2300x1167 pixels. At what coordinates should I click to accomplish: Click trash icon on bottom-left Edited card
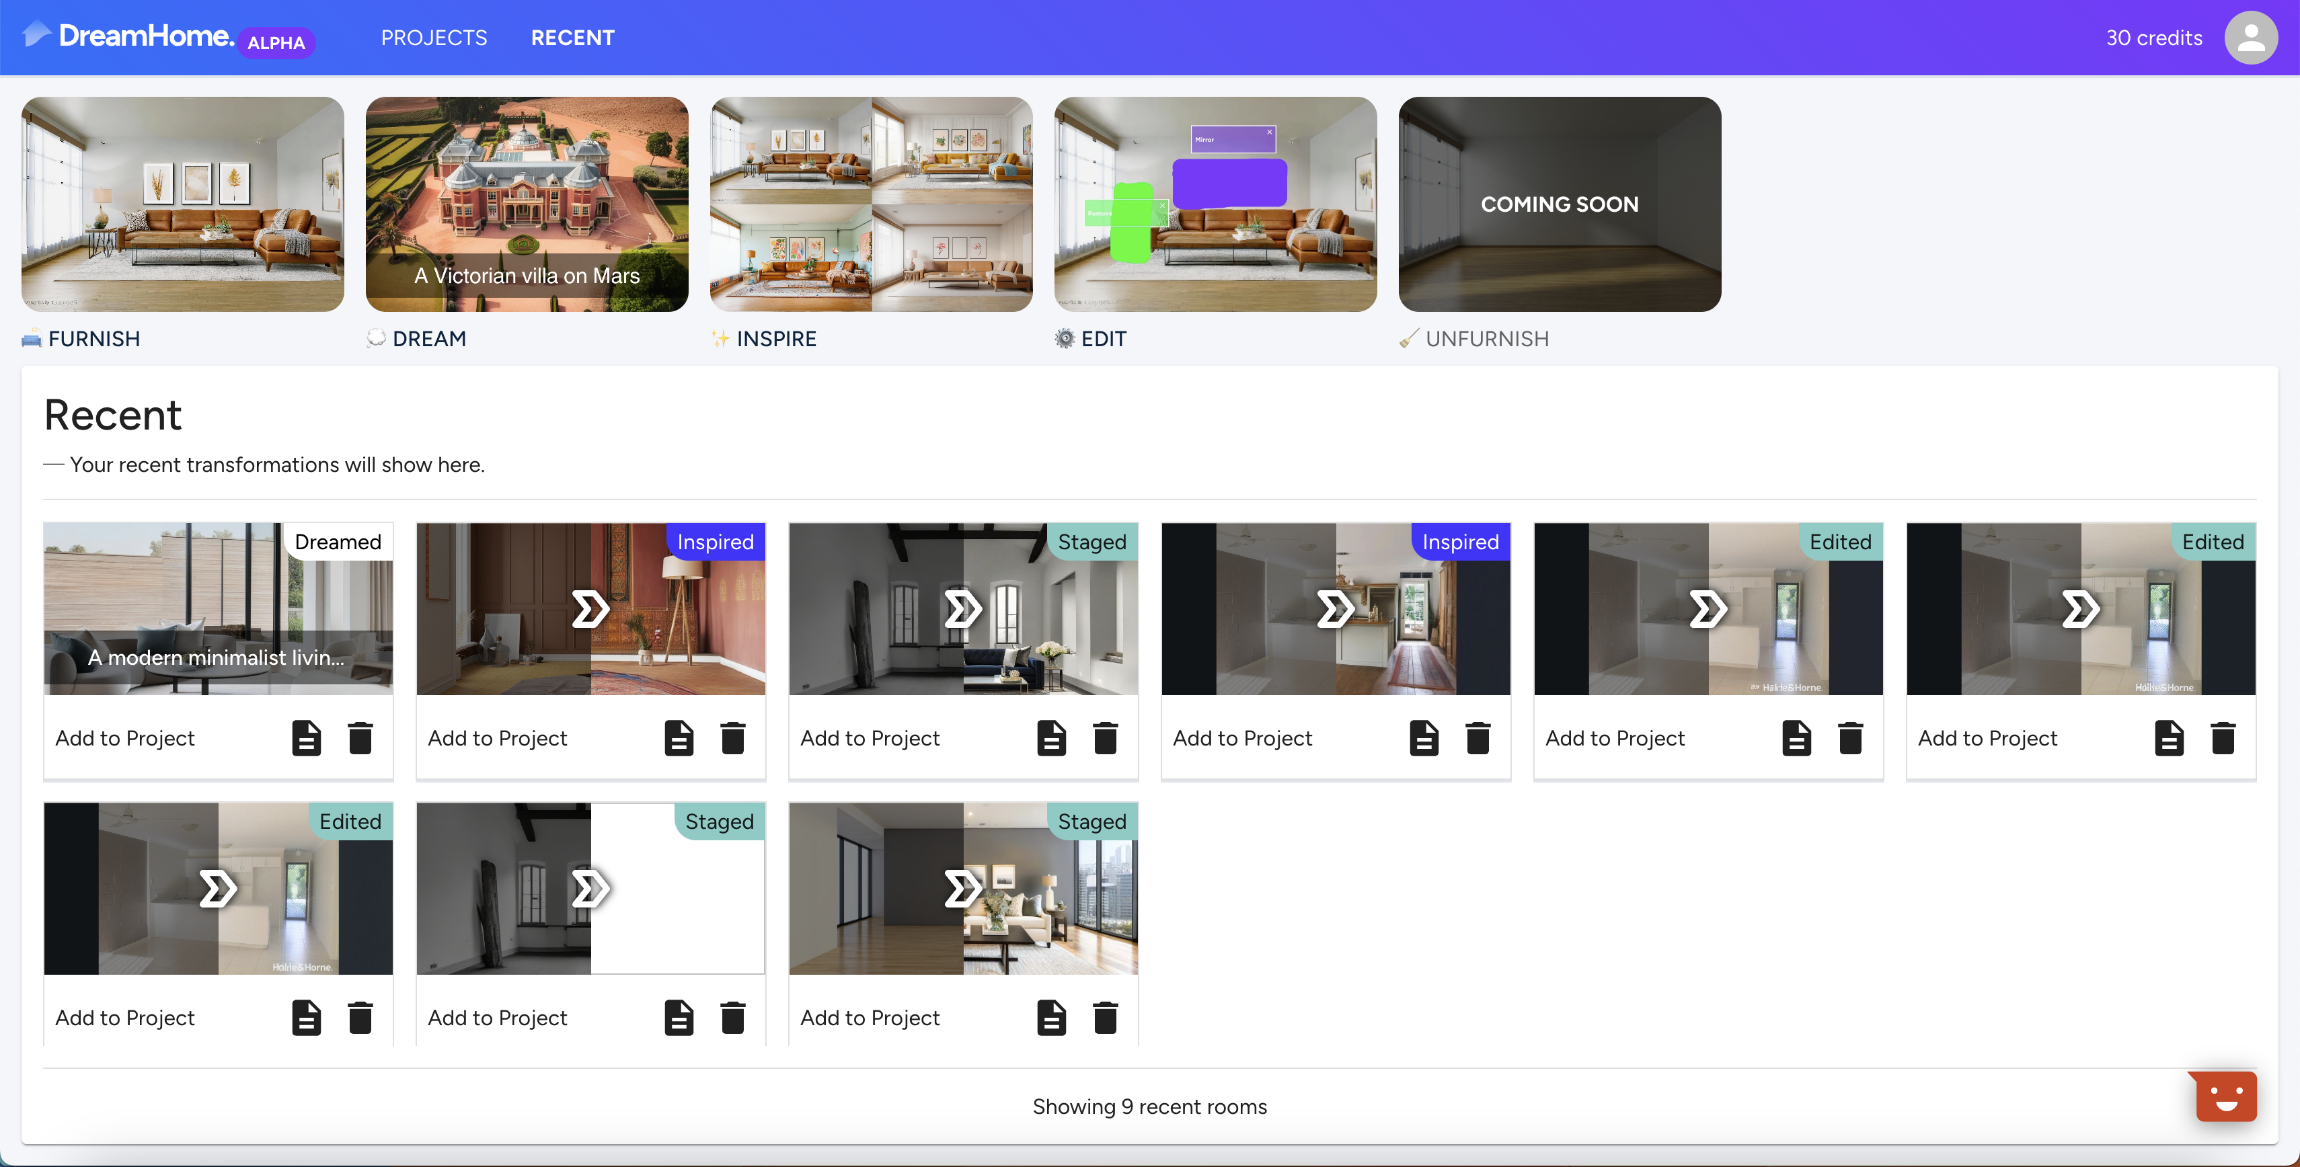(x=360, y=1017)
